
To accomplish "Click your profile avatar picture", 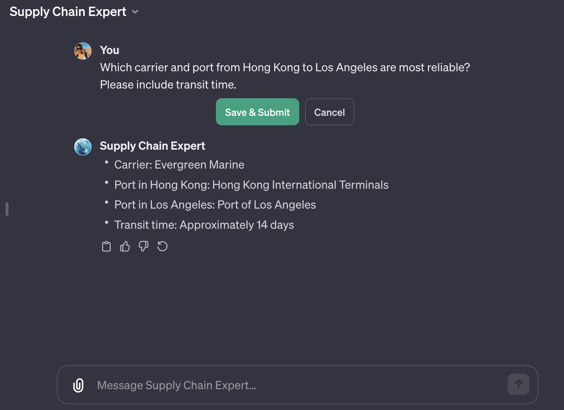I will click(83, 51).
